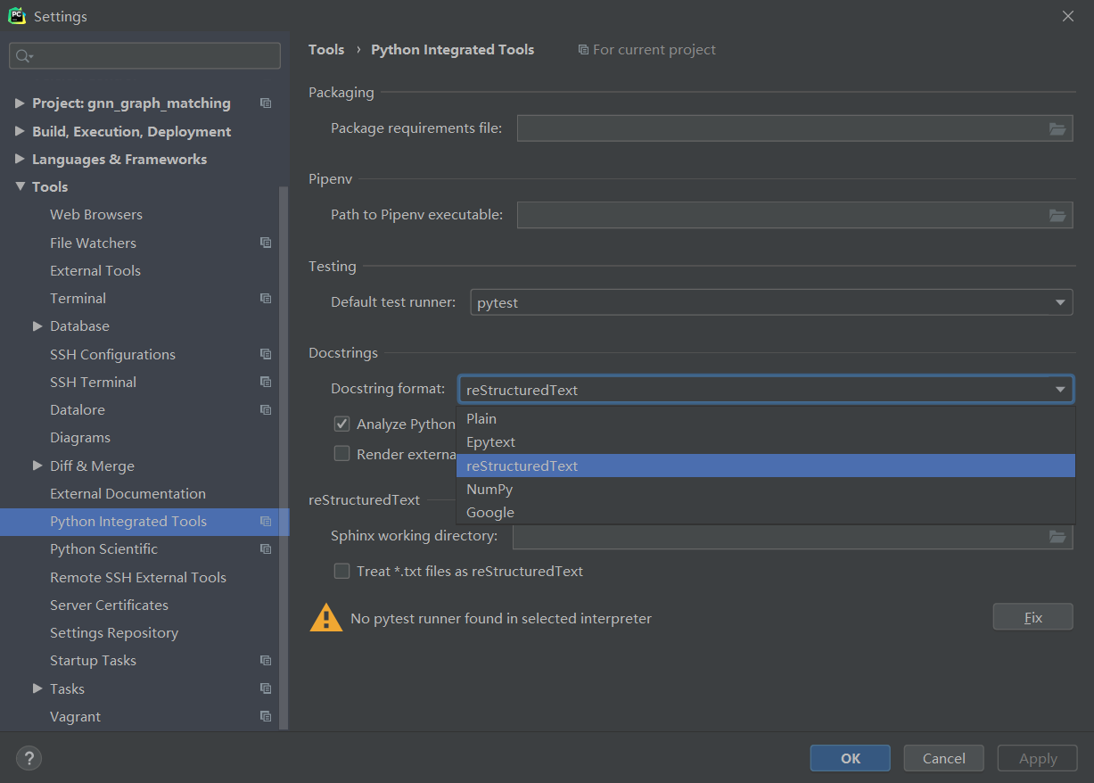1094x783 pixels.
Task: Toggle the Analyze Python code checkbox
Action: [x=341, y=424]
